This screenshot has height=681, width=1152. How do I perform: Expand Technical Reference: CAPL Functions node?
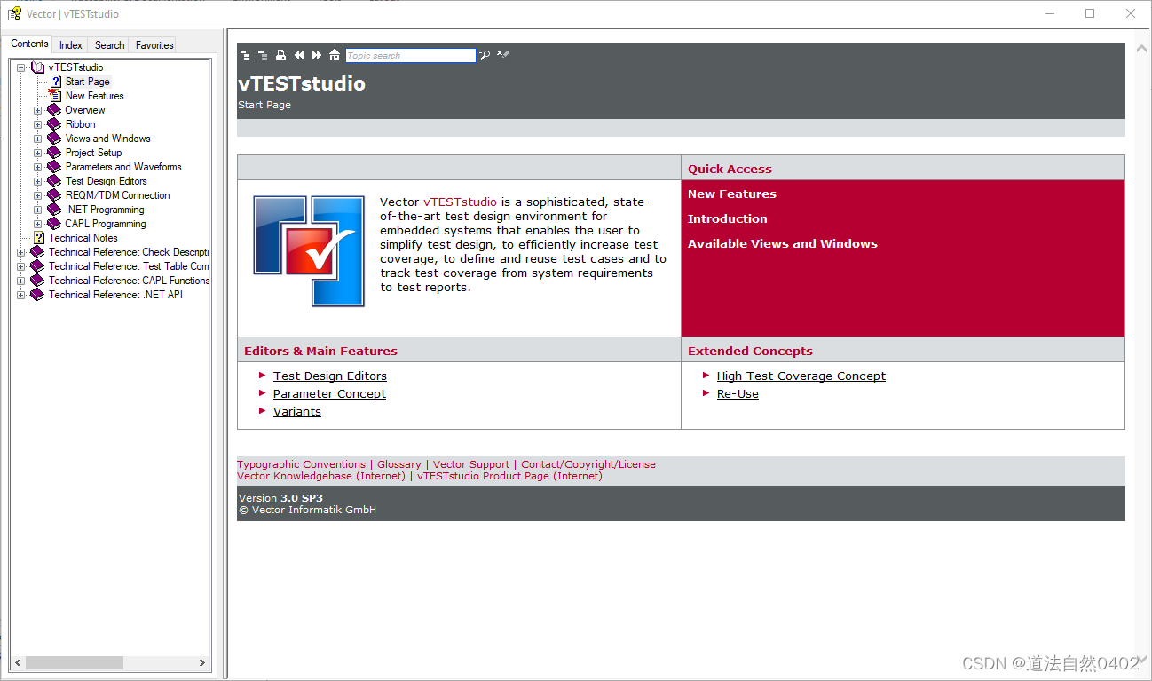click(20, 280)
